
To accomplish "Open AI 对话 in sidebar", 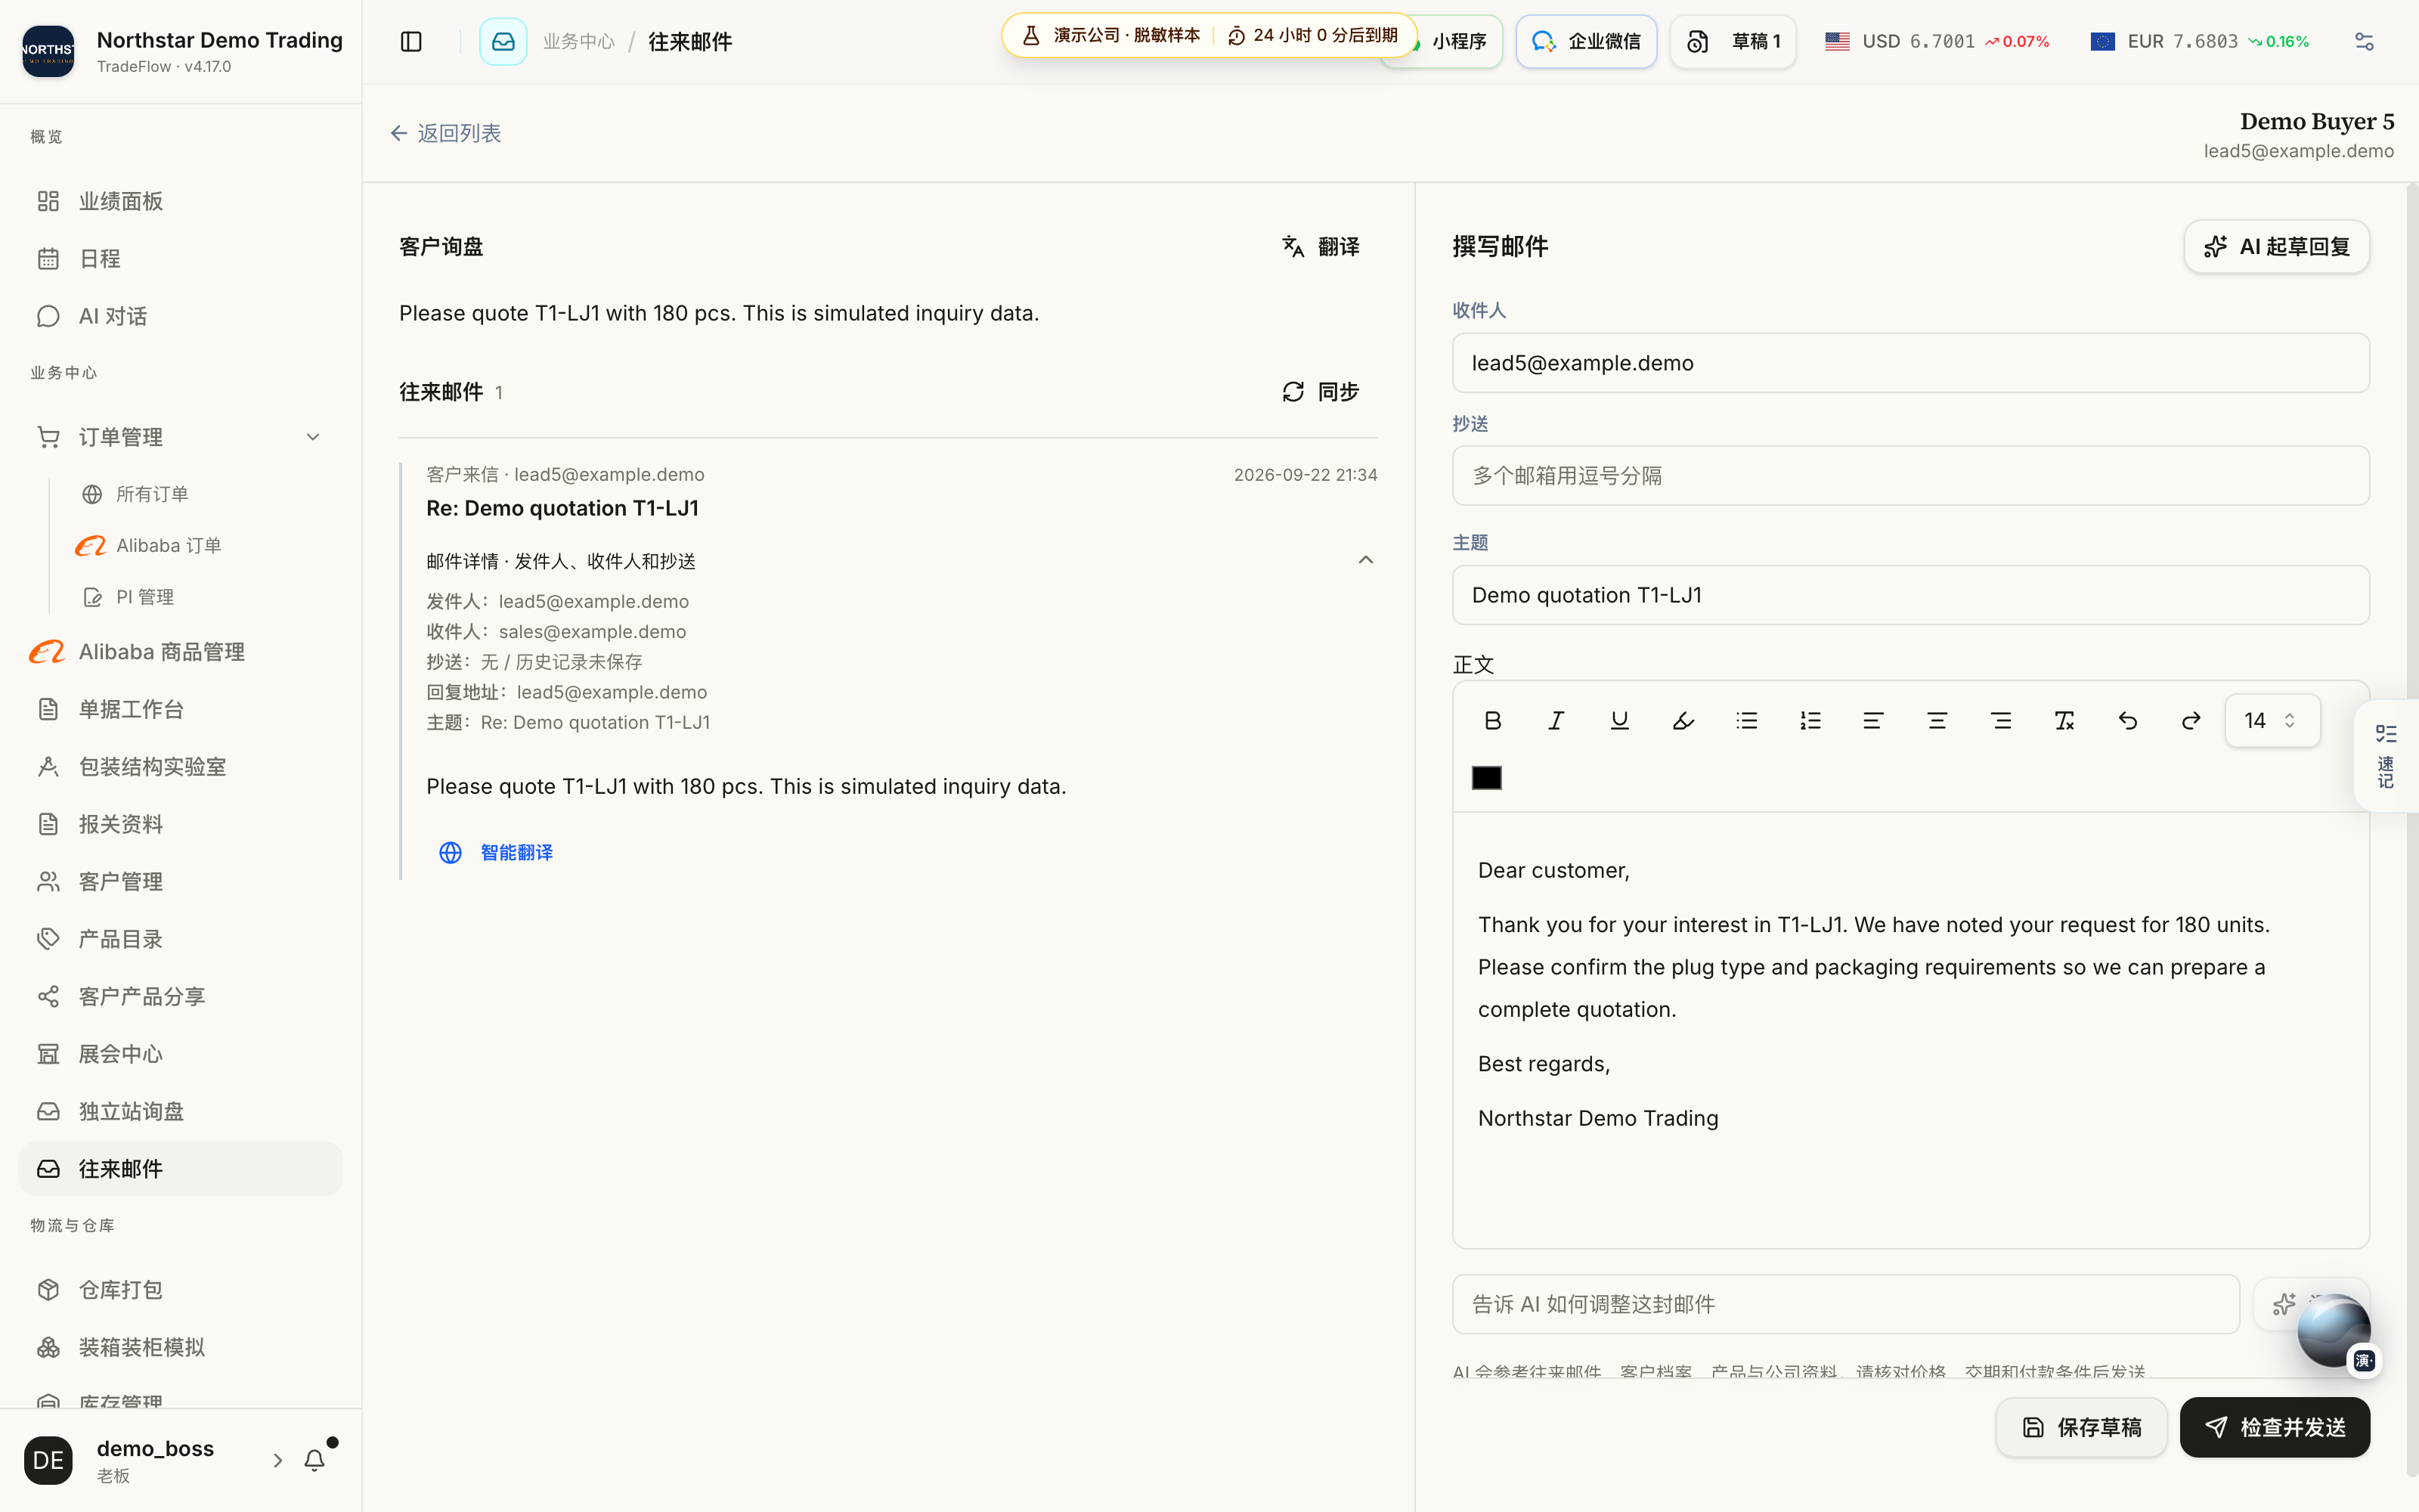I will pos(181,316).
